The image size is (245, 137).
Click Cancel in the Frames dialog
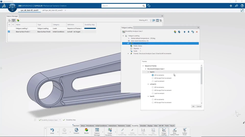point(199,106)
